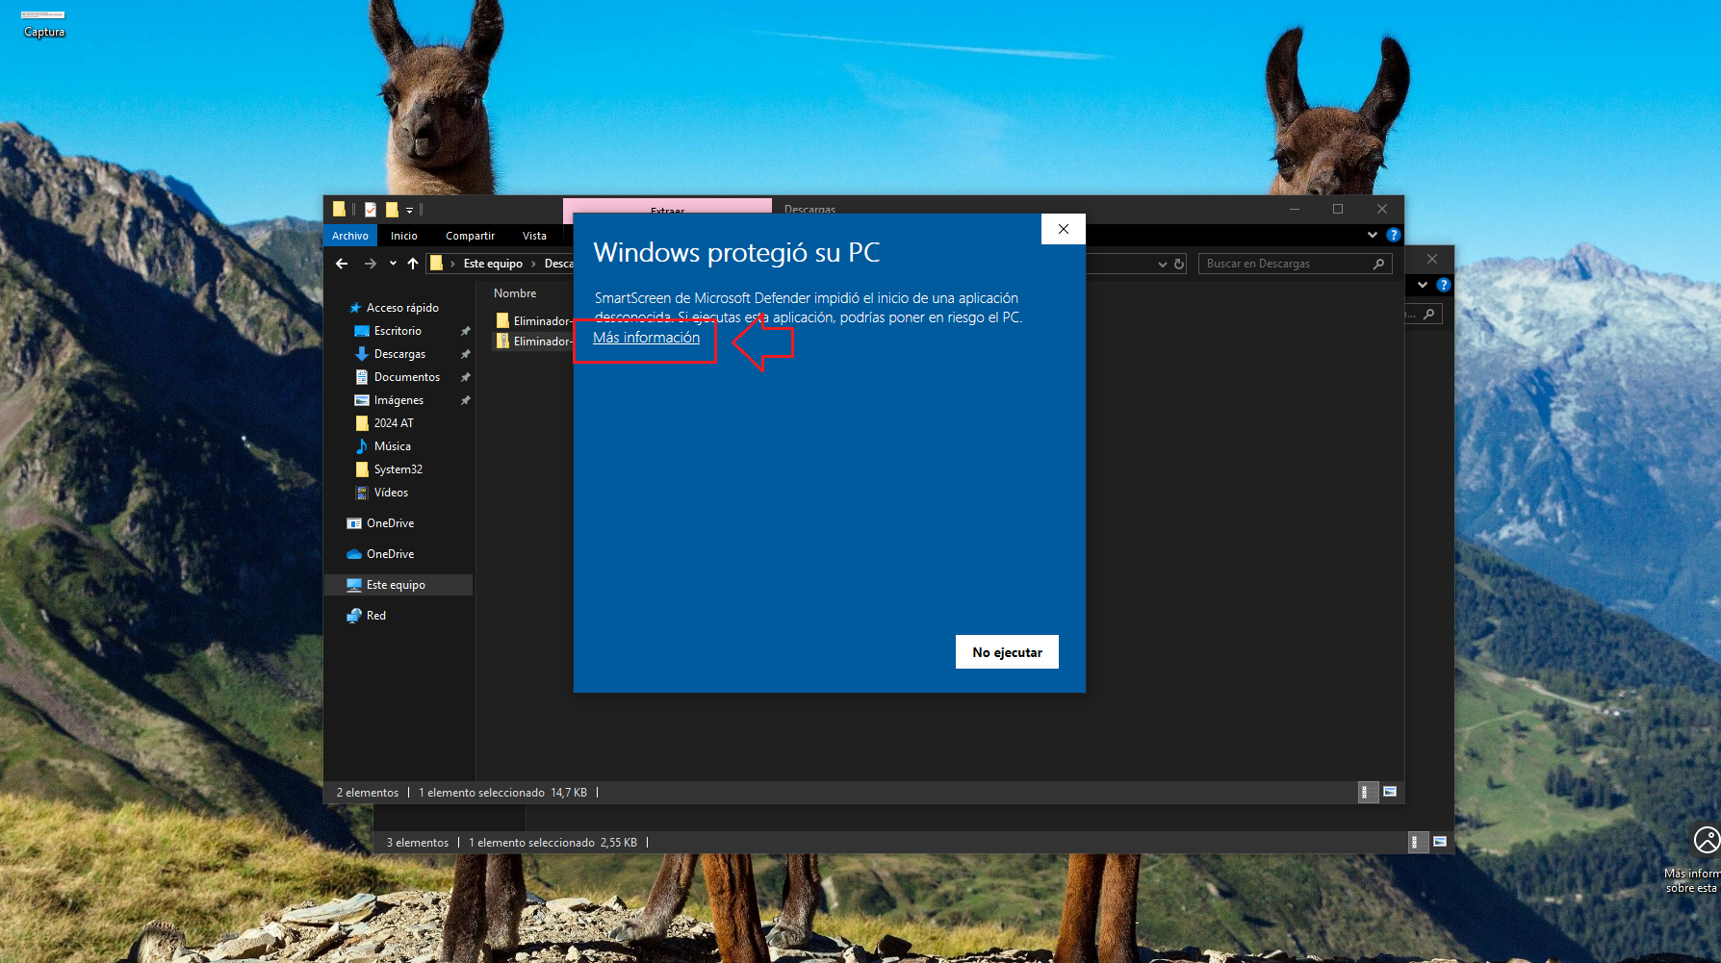Go back with the Explorer back arrow
The image size is (1721, 963).
click(x=342, y=264)
